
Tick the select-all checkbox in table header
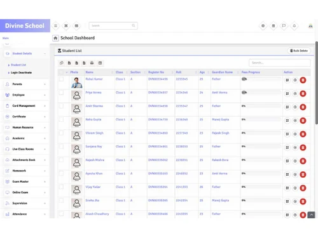(x=61, y=72)
